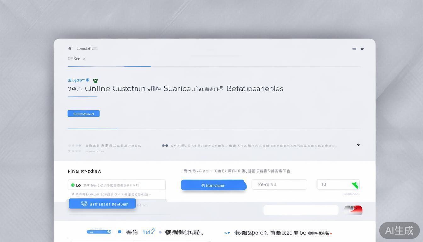Expand the downward chevron on the right side
Screen dimensions: 423x242
(x=358, y=145)
